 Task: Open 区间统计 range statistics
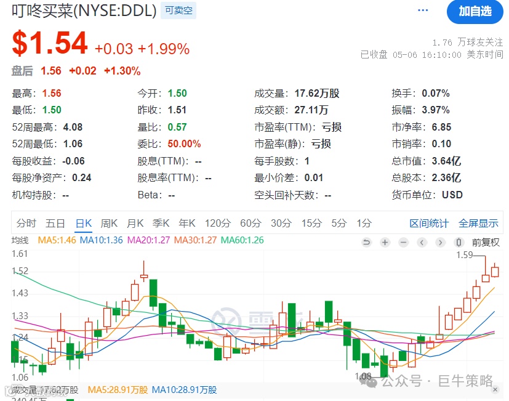pyautogui.click(x=429, y=223)
